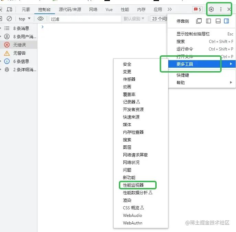This screenshot has height=232, width=236.
Task: Open 快速来源 from more tools submenu
Action: 141,117
